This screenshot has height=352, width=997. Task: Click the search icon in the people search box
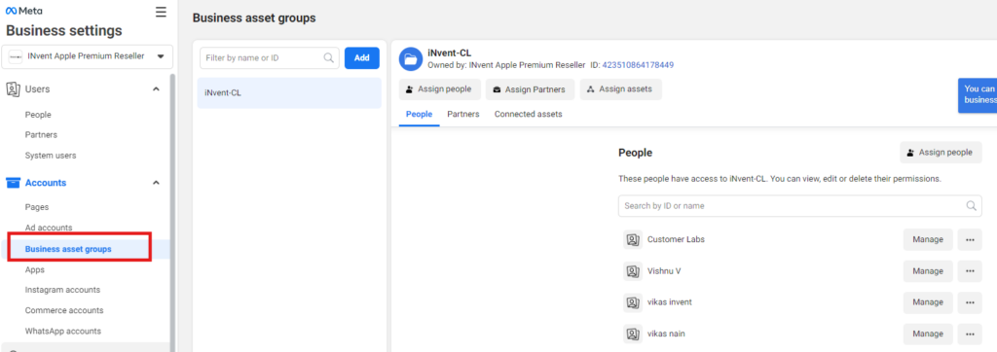971,206
